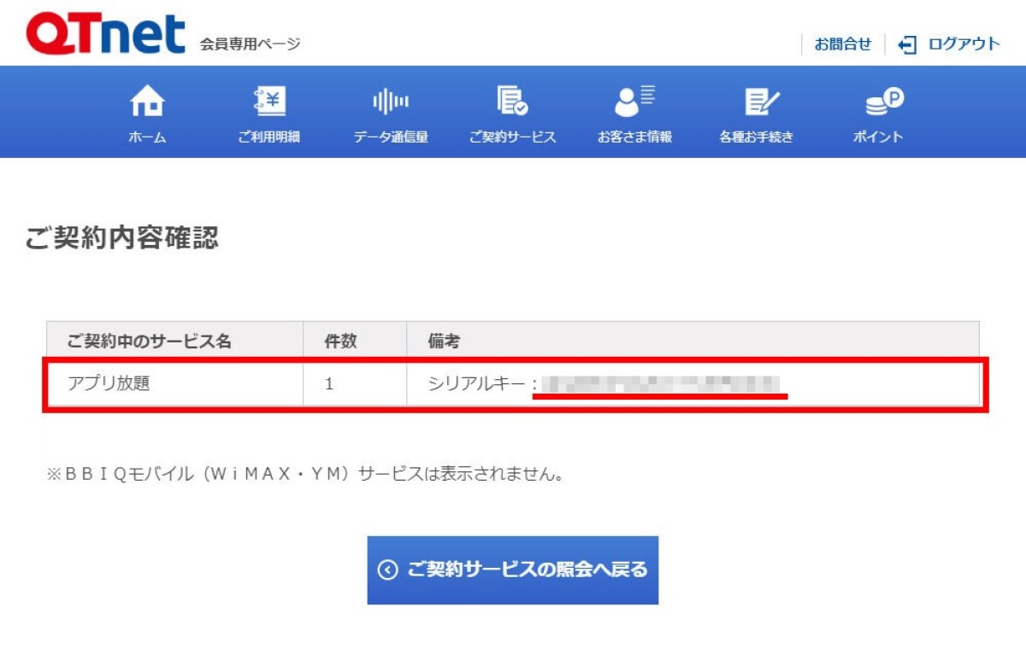Click the logout door arrow icon

tap(907, 44)
